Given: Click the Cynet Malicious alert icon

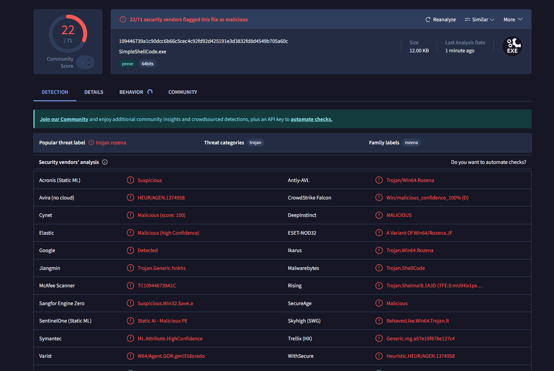Looking at the screenshot, I should click(x=130, y=215).
